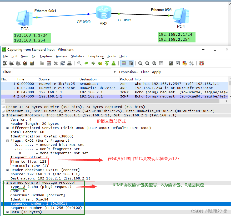Toggle colorize packet list button
This screenshot has height=216, width=231.
click(124, 63)
